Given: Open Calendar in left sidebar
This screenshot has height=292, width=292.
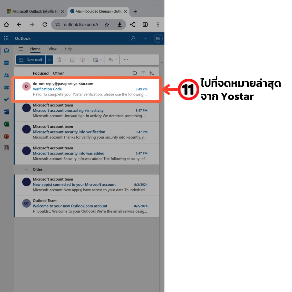Looking at the screenshot, I should [7, 63].
